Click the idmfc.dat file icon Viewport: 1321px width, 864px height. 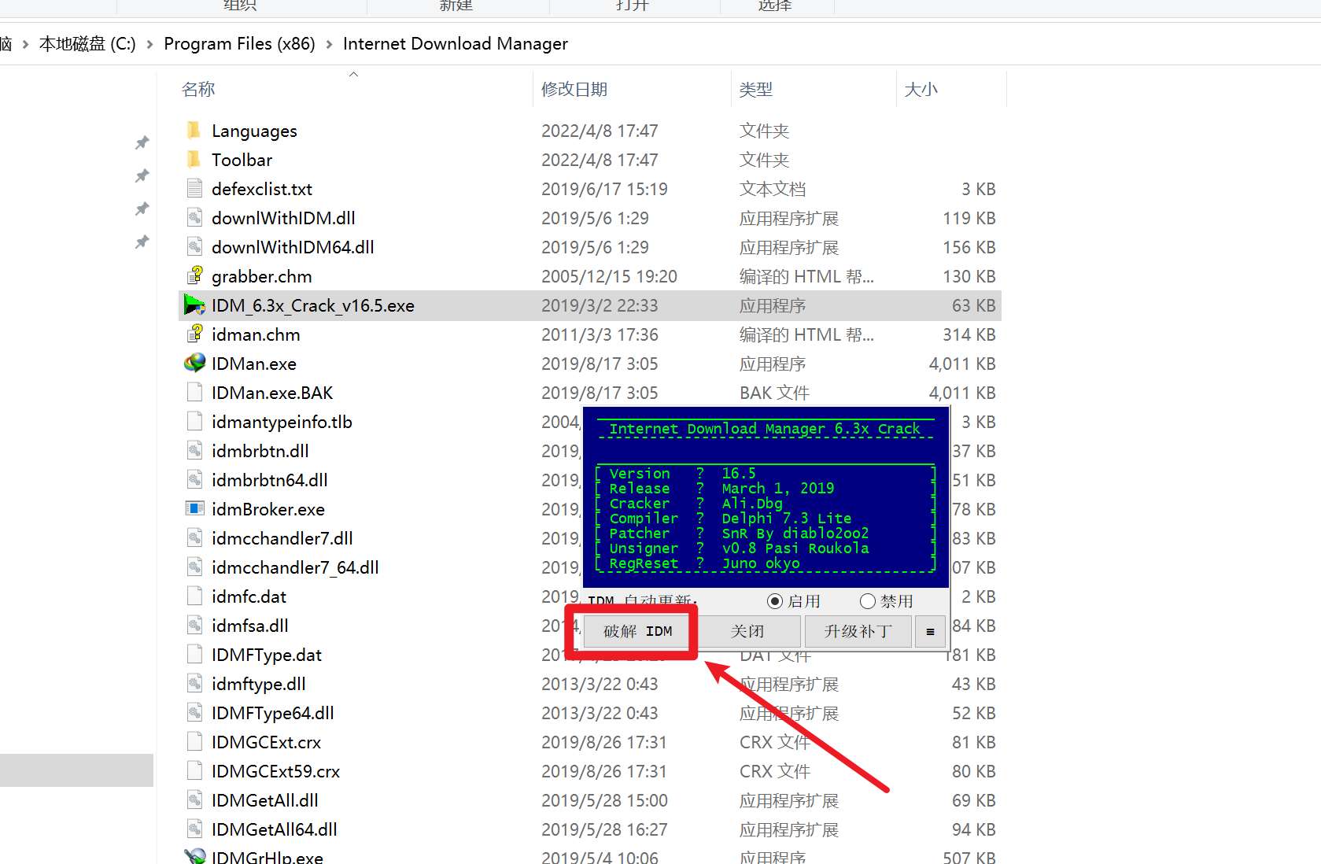point(194,596)
